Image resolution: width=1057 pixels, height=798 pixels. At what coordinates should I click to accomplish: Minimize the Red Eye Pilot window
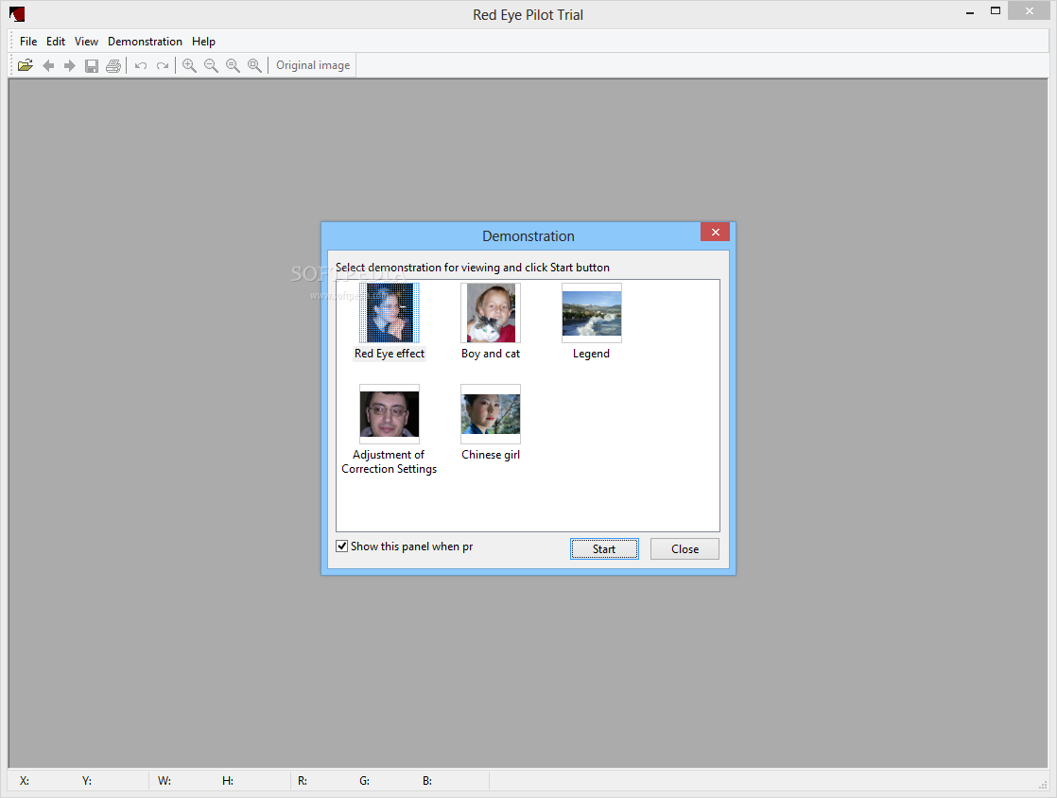(970, 11)
